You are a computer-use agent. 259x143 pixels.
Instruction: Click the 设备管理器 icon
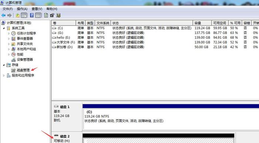coord(13,60)
